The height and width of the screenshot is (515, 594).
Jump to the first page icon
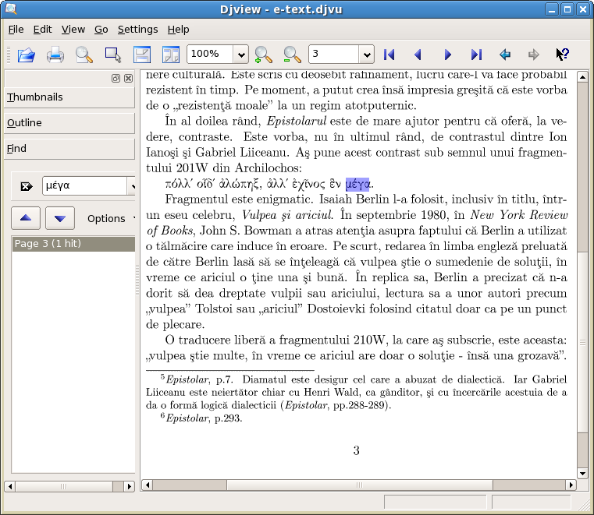(x=389, y=55)
